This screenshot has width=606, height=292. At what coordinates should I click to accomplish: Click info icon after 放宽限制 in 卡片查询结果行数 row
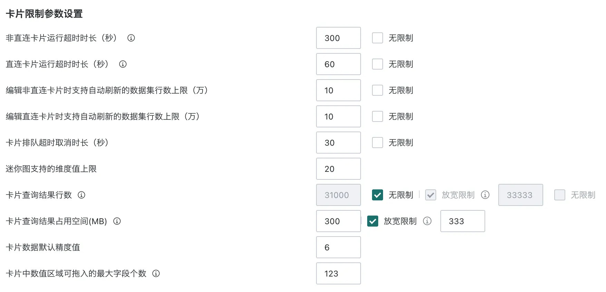click(485, 195)
